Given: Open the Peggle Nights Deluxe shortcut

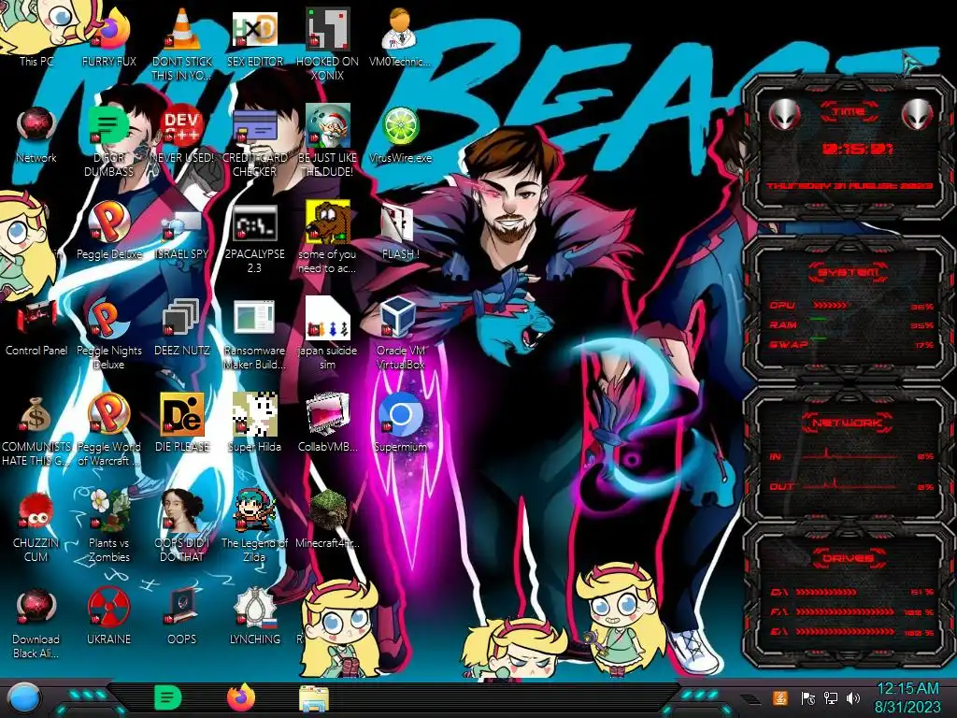Looking at the screenshot, I should pos(108,335).
